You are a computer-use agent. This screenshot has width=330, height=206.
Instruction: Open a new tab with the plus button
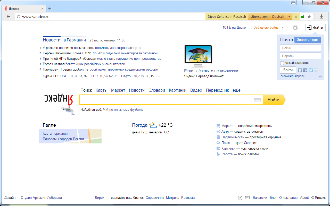coord(50,8)
